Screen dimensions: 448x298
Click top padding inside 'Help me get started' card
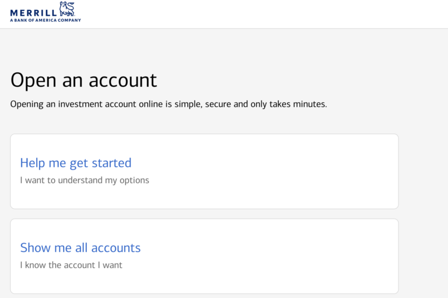[204, 143]
